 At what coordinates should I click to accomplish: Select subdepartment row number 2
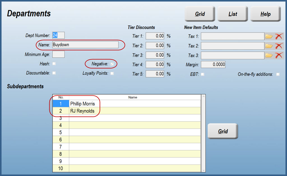pos(61,111)
